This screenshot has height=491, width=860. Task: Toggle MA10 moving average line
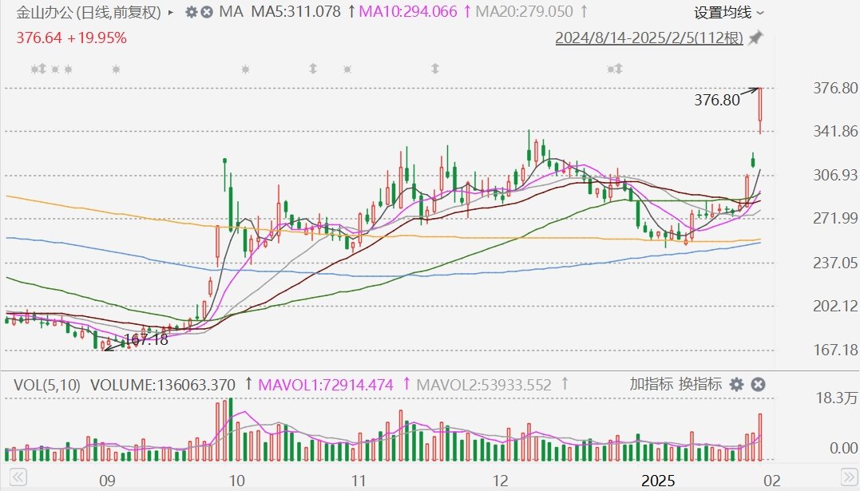tap(407, 12)
